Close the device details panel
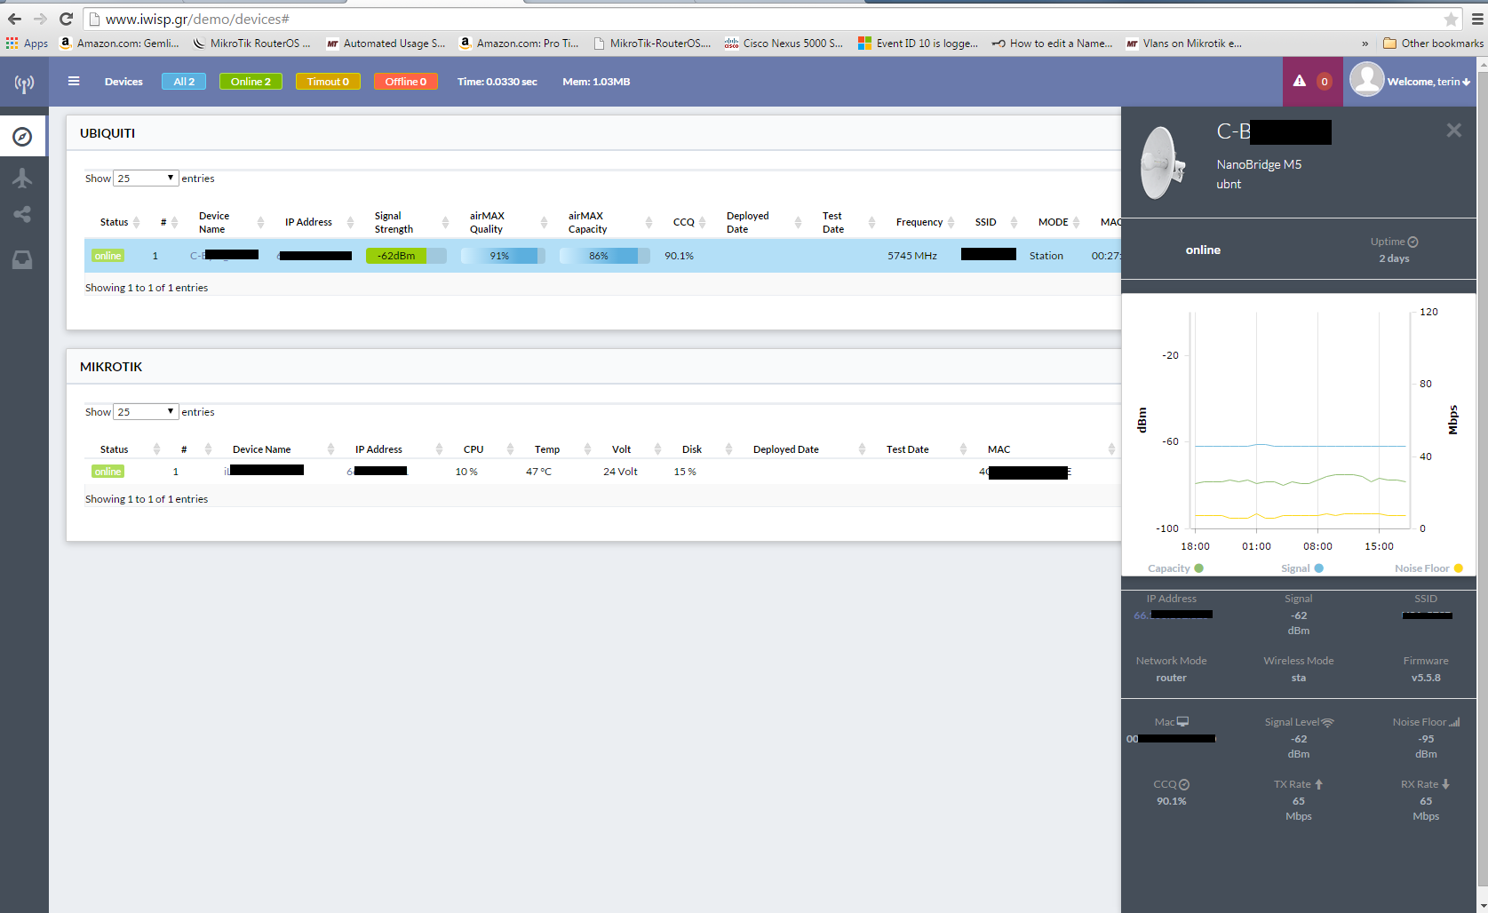Viewport: 1488px width, 913px height. coord(1453,131)
